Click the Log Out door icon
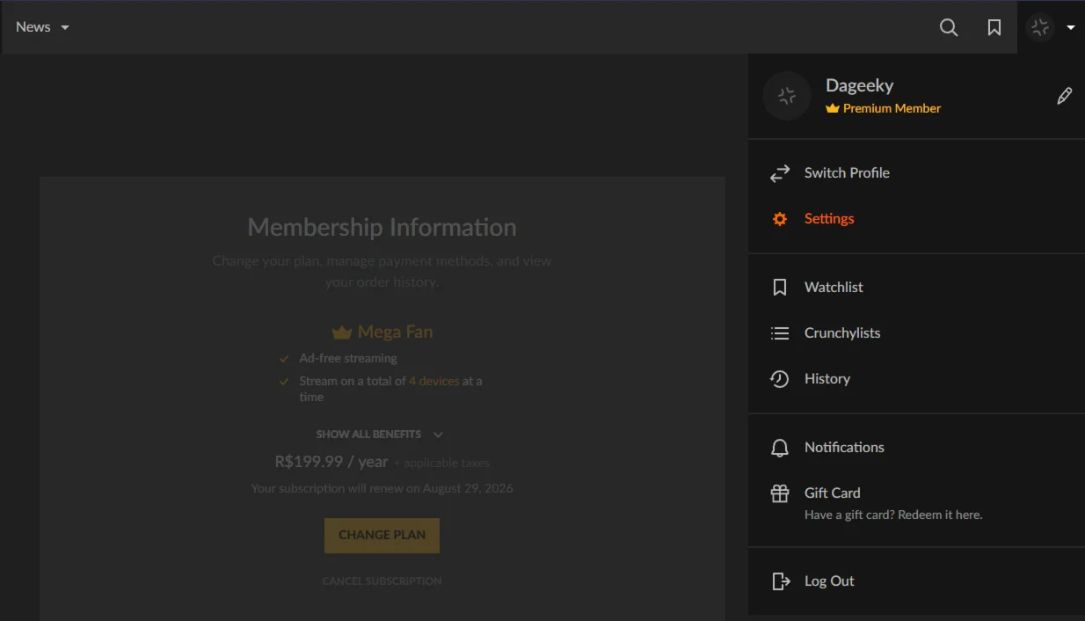Image resolution: width=1085 pixels, height=621 pixels. (780, 581)
